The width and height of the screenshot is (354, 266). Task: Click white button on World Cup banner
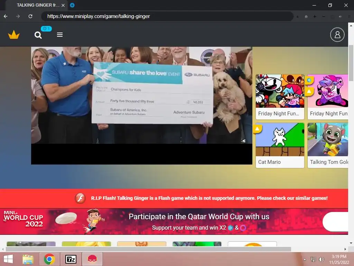pos(335,221)
